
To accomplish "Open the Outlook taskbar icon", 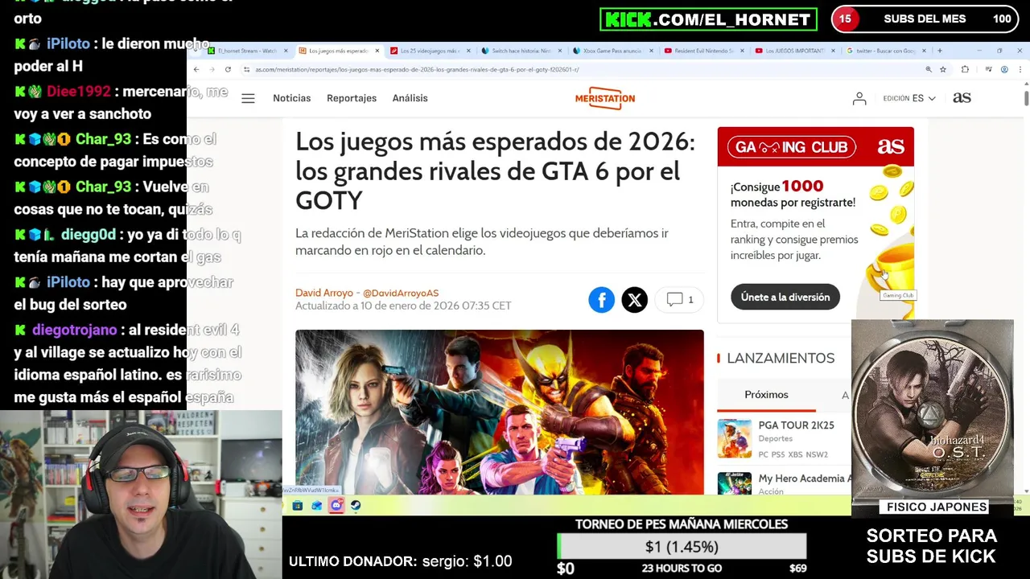I will click(x=316, y=506).
